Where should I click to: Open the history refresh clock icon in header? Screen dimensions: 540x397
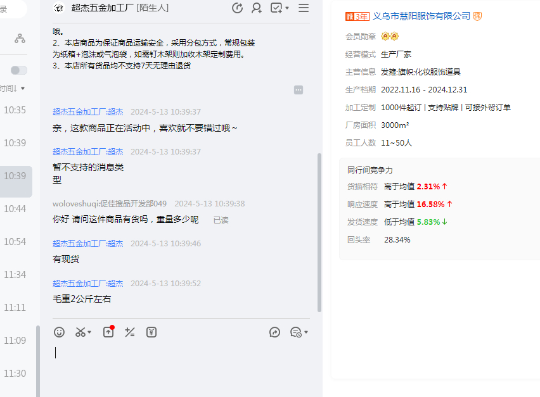click(238, 8)
